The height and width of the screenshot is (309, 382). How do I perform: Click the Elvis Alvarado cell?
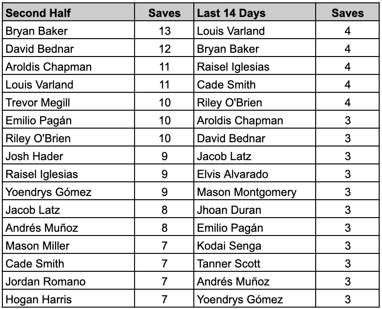click(x=255, y=173)
